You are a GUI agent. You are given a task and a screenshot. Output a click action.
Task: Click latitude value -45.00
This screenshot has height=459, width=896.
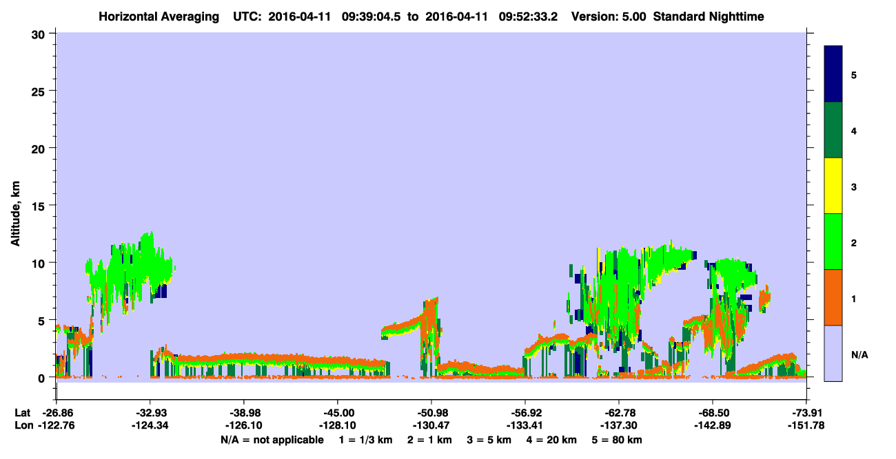coord(338,412)
